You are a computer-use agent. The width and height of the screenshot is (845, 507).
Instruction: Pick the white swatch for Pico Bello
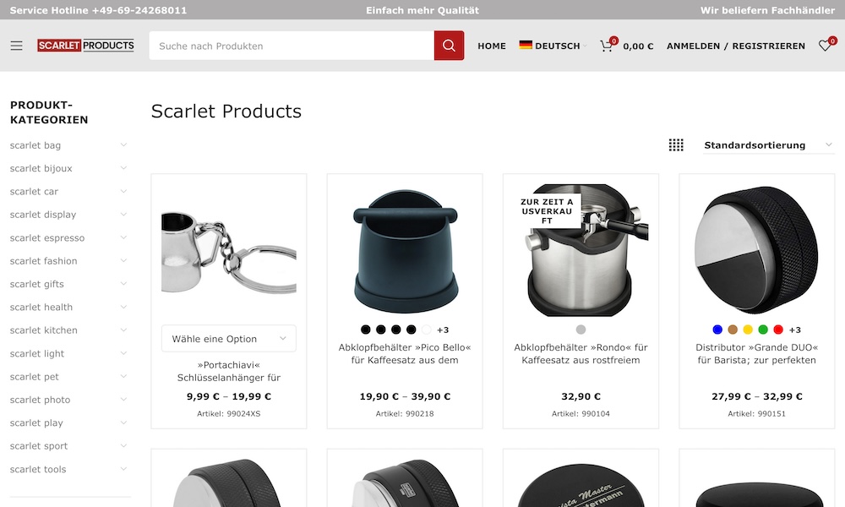426,330
